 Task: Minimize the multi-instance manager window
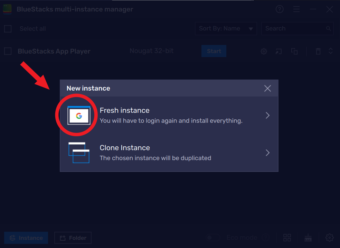(313, 9)
